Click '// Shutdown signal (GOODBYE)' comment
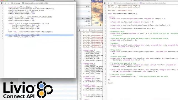This screenshot has width=178, height=100. [x=122, y=75]
